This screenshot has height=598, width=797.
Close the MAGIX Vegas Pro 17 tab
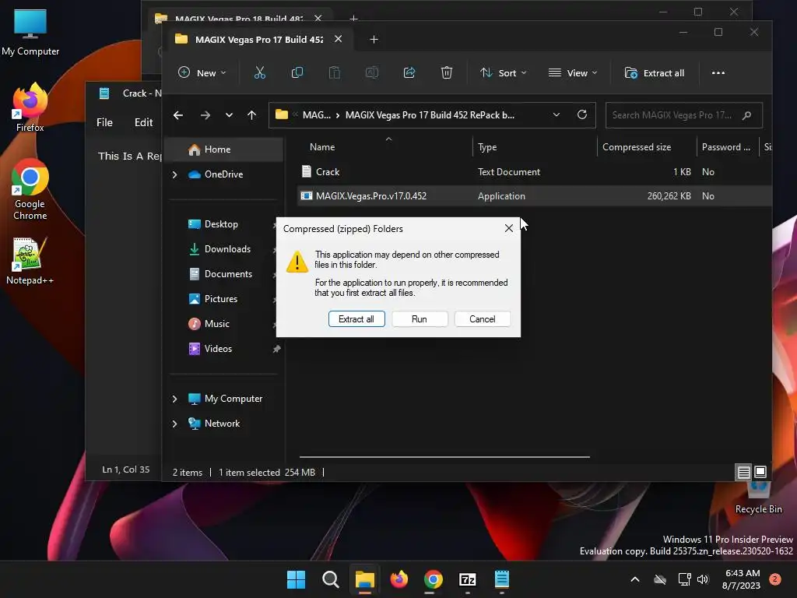[x=338, y=39]
